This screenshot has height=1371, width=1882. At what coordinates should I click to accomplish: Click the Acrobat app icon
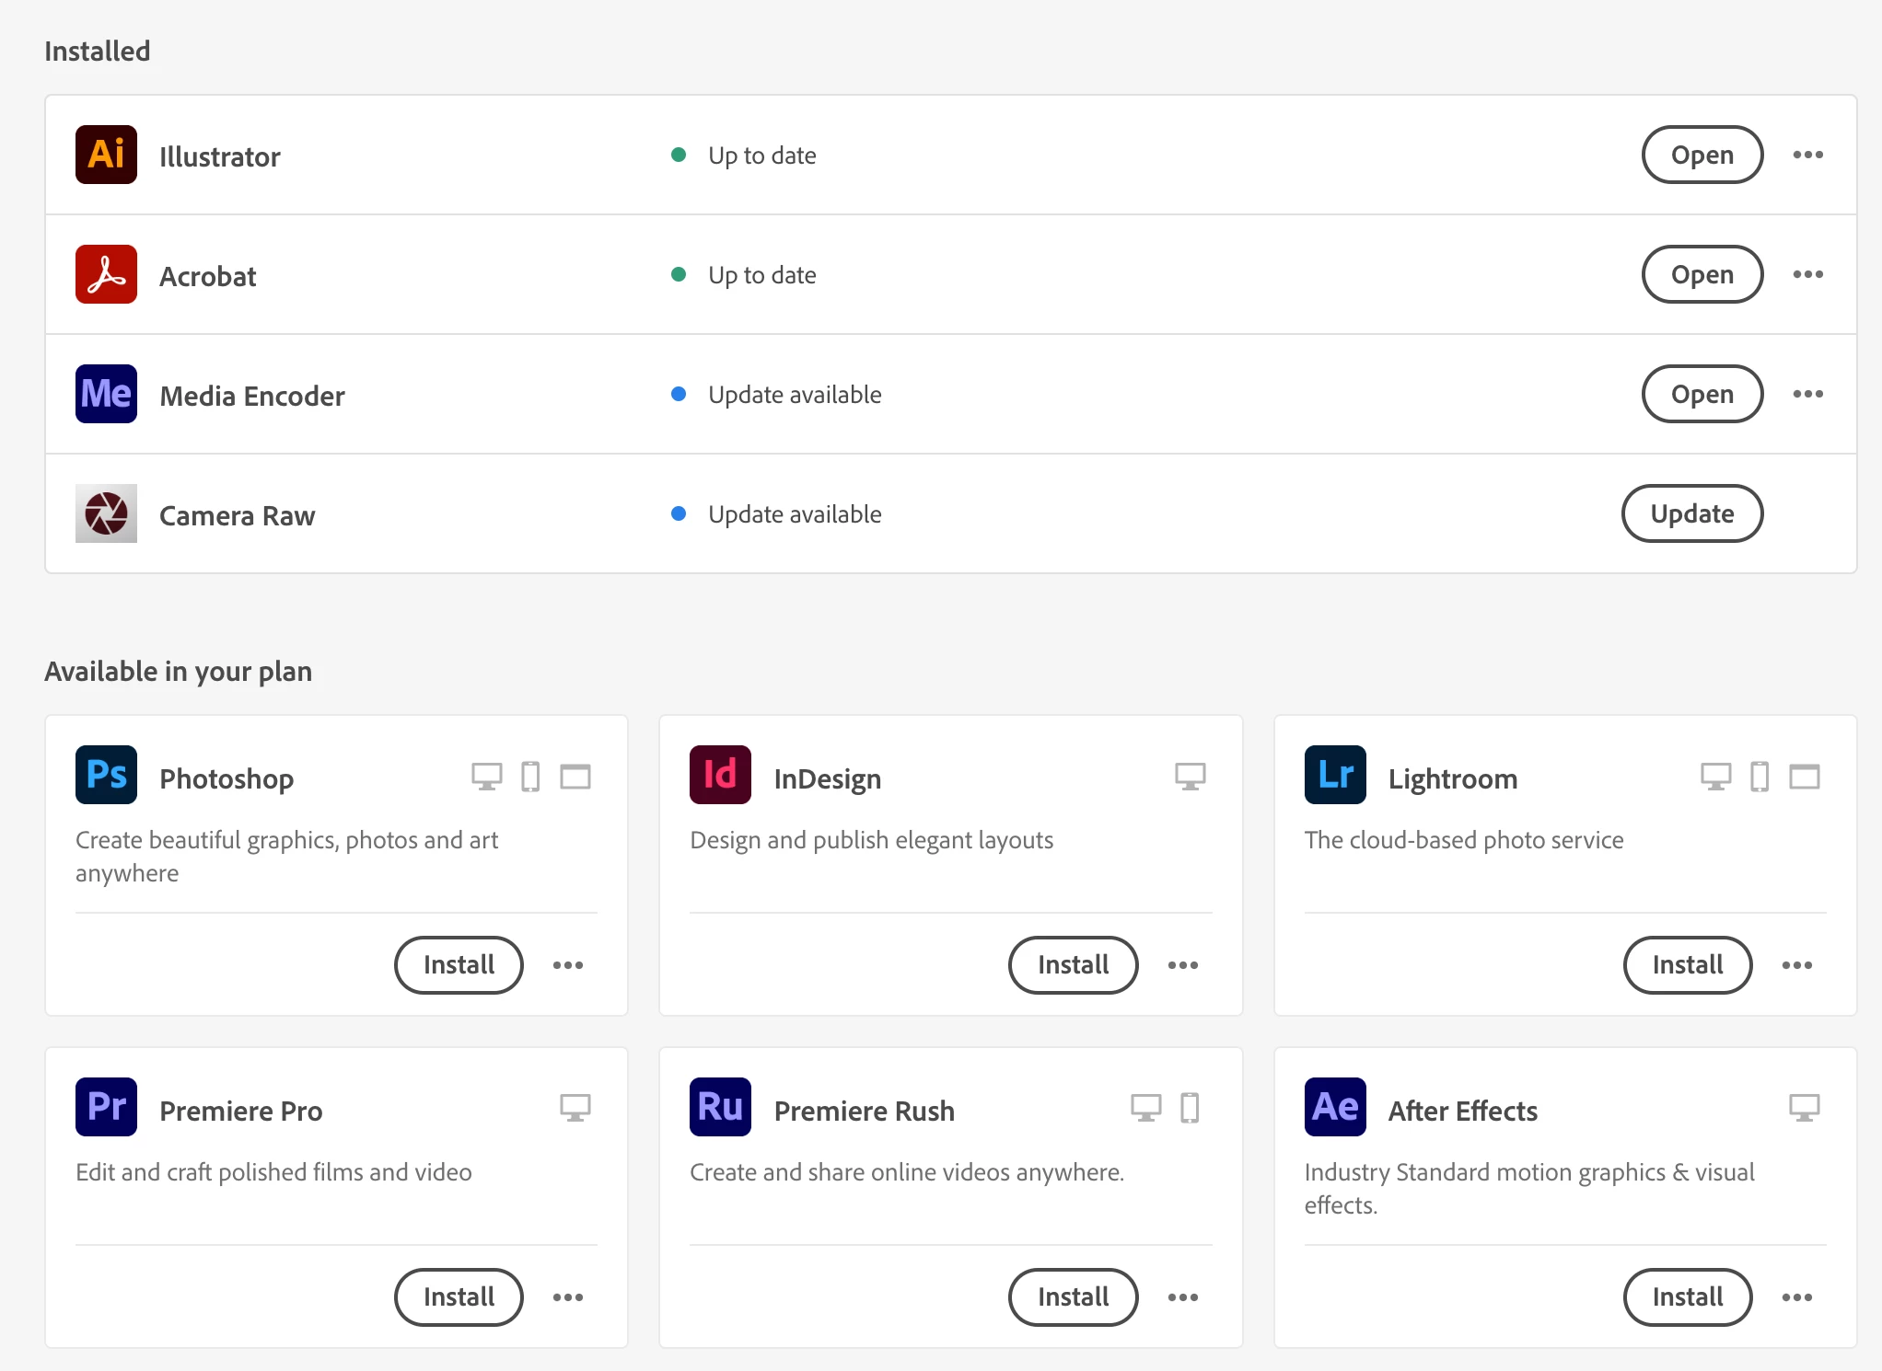(106, 274)
